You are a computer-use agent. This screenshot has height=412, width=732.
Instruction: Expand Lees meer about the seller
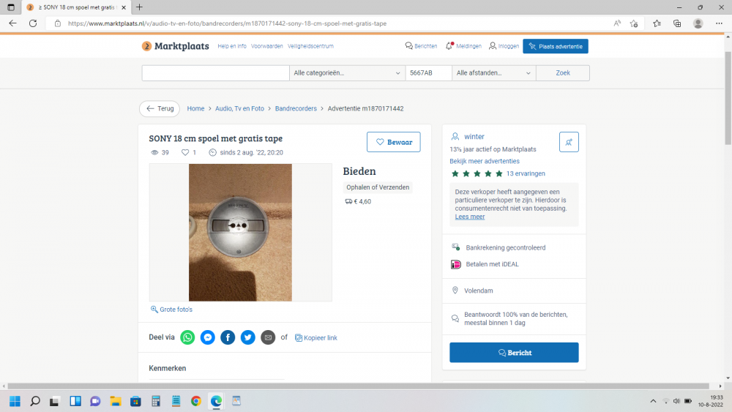pyautogui.click(x=470, y=217)
